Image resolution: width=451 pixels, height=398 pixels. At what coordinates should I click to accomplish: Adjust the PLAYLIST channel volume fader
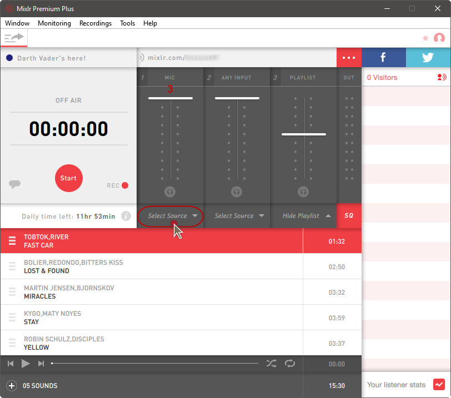coord(303,134)
